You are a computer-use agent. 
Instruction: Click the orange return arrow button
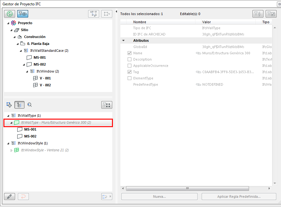[23, 197]
